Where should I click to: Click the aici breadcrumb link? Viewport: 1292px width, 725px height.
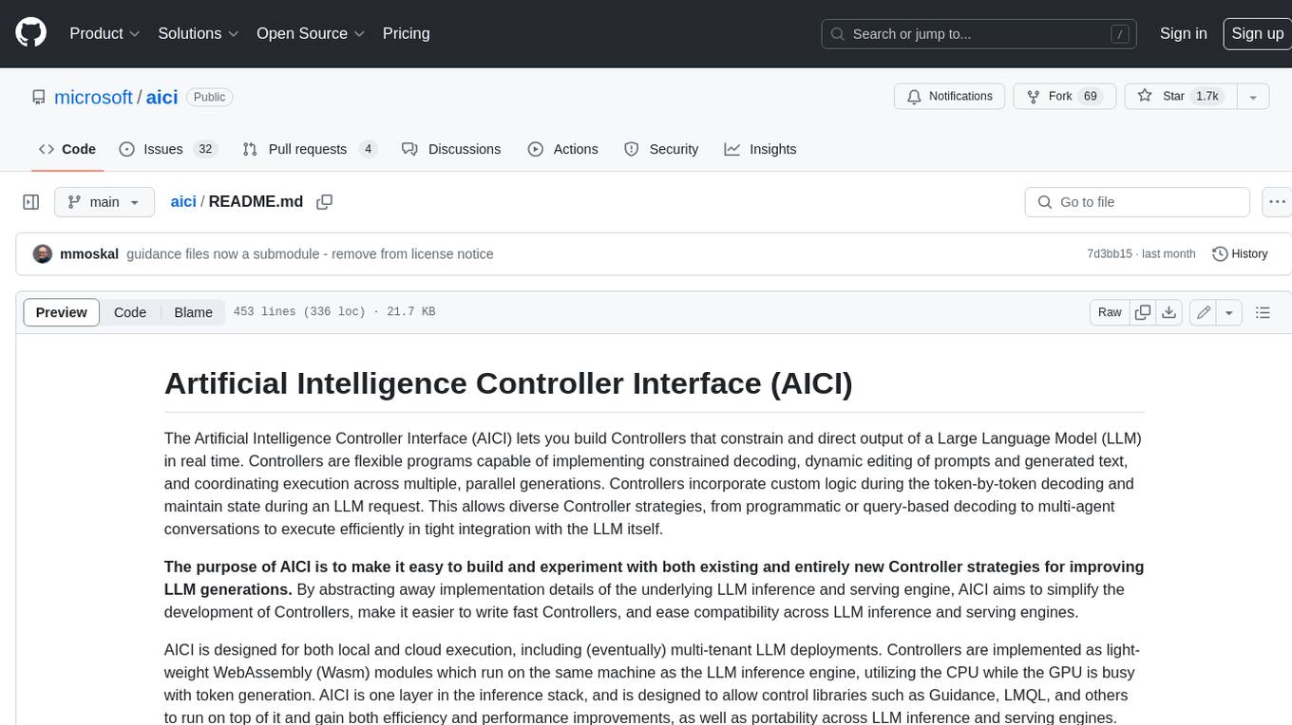pos(183,201)
